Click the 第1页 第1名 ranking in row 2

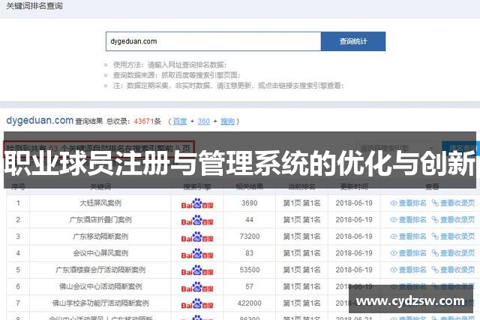[x=301, y=220]
